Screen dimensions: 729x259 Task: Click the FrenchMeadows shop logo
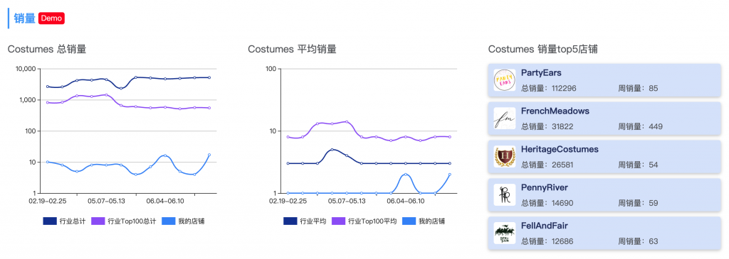click(505, 119)
